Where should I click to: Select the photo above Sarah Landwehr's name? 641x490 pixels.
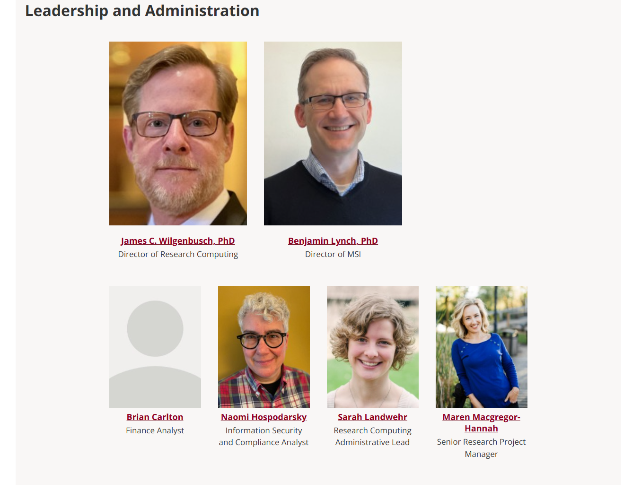(372, 346)
